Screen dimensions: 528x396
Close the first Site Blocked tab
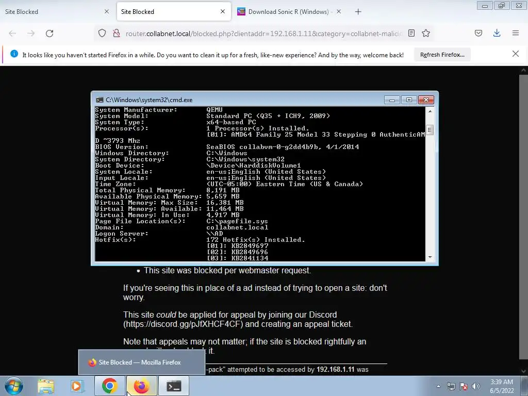click(107, 11)
